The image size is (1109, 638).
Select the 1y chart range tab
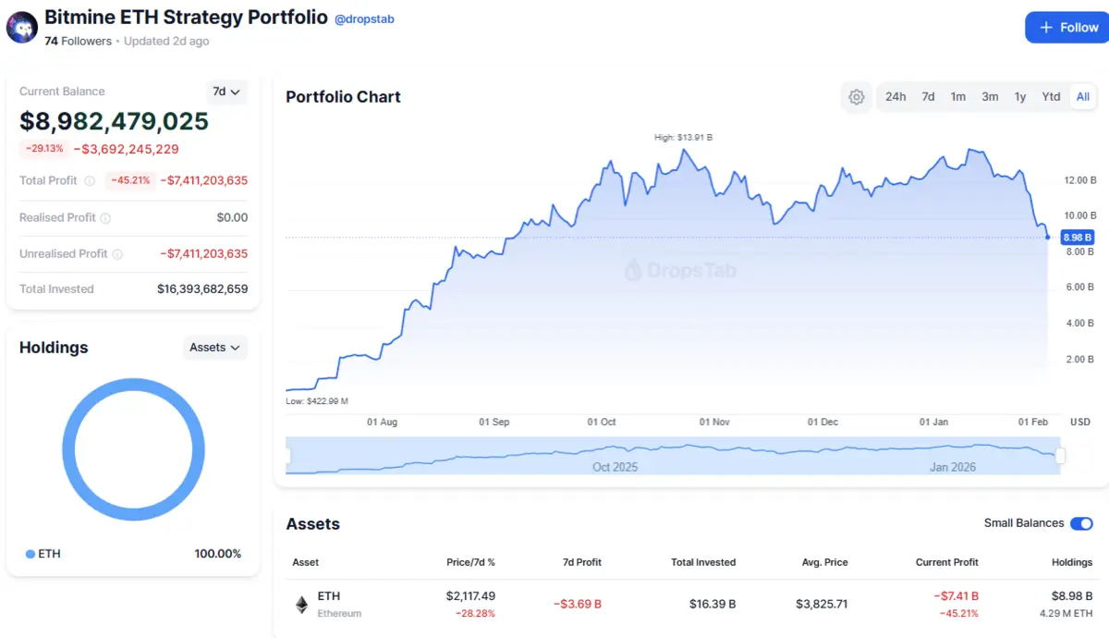(1020, 97)
